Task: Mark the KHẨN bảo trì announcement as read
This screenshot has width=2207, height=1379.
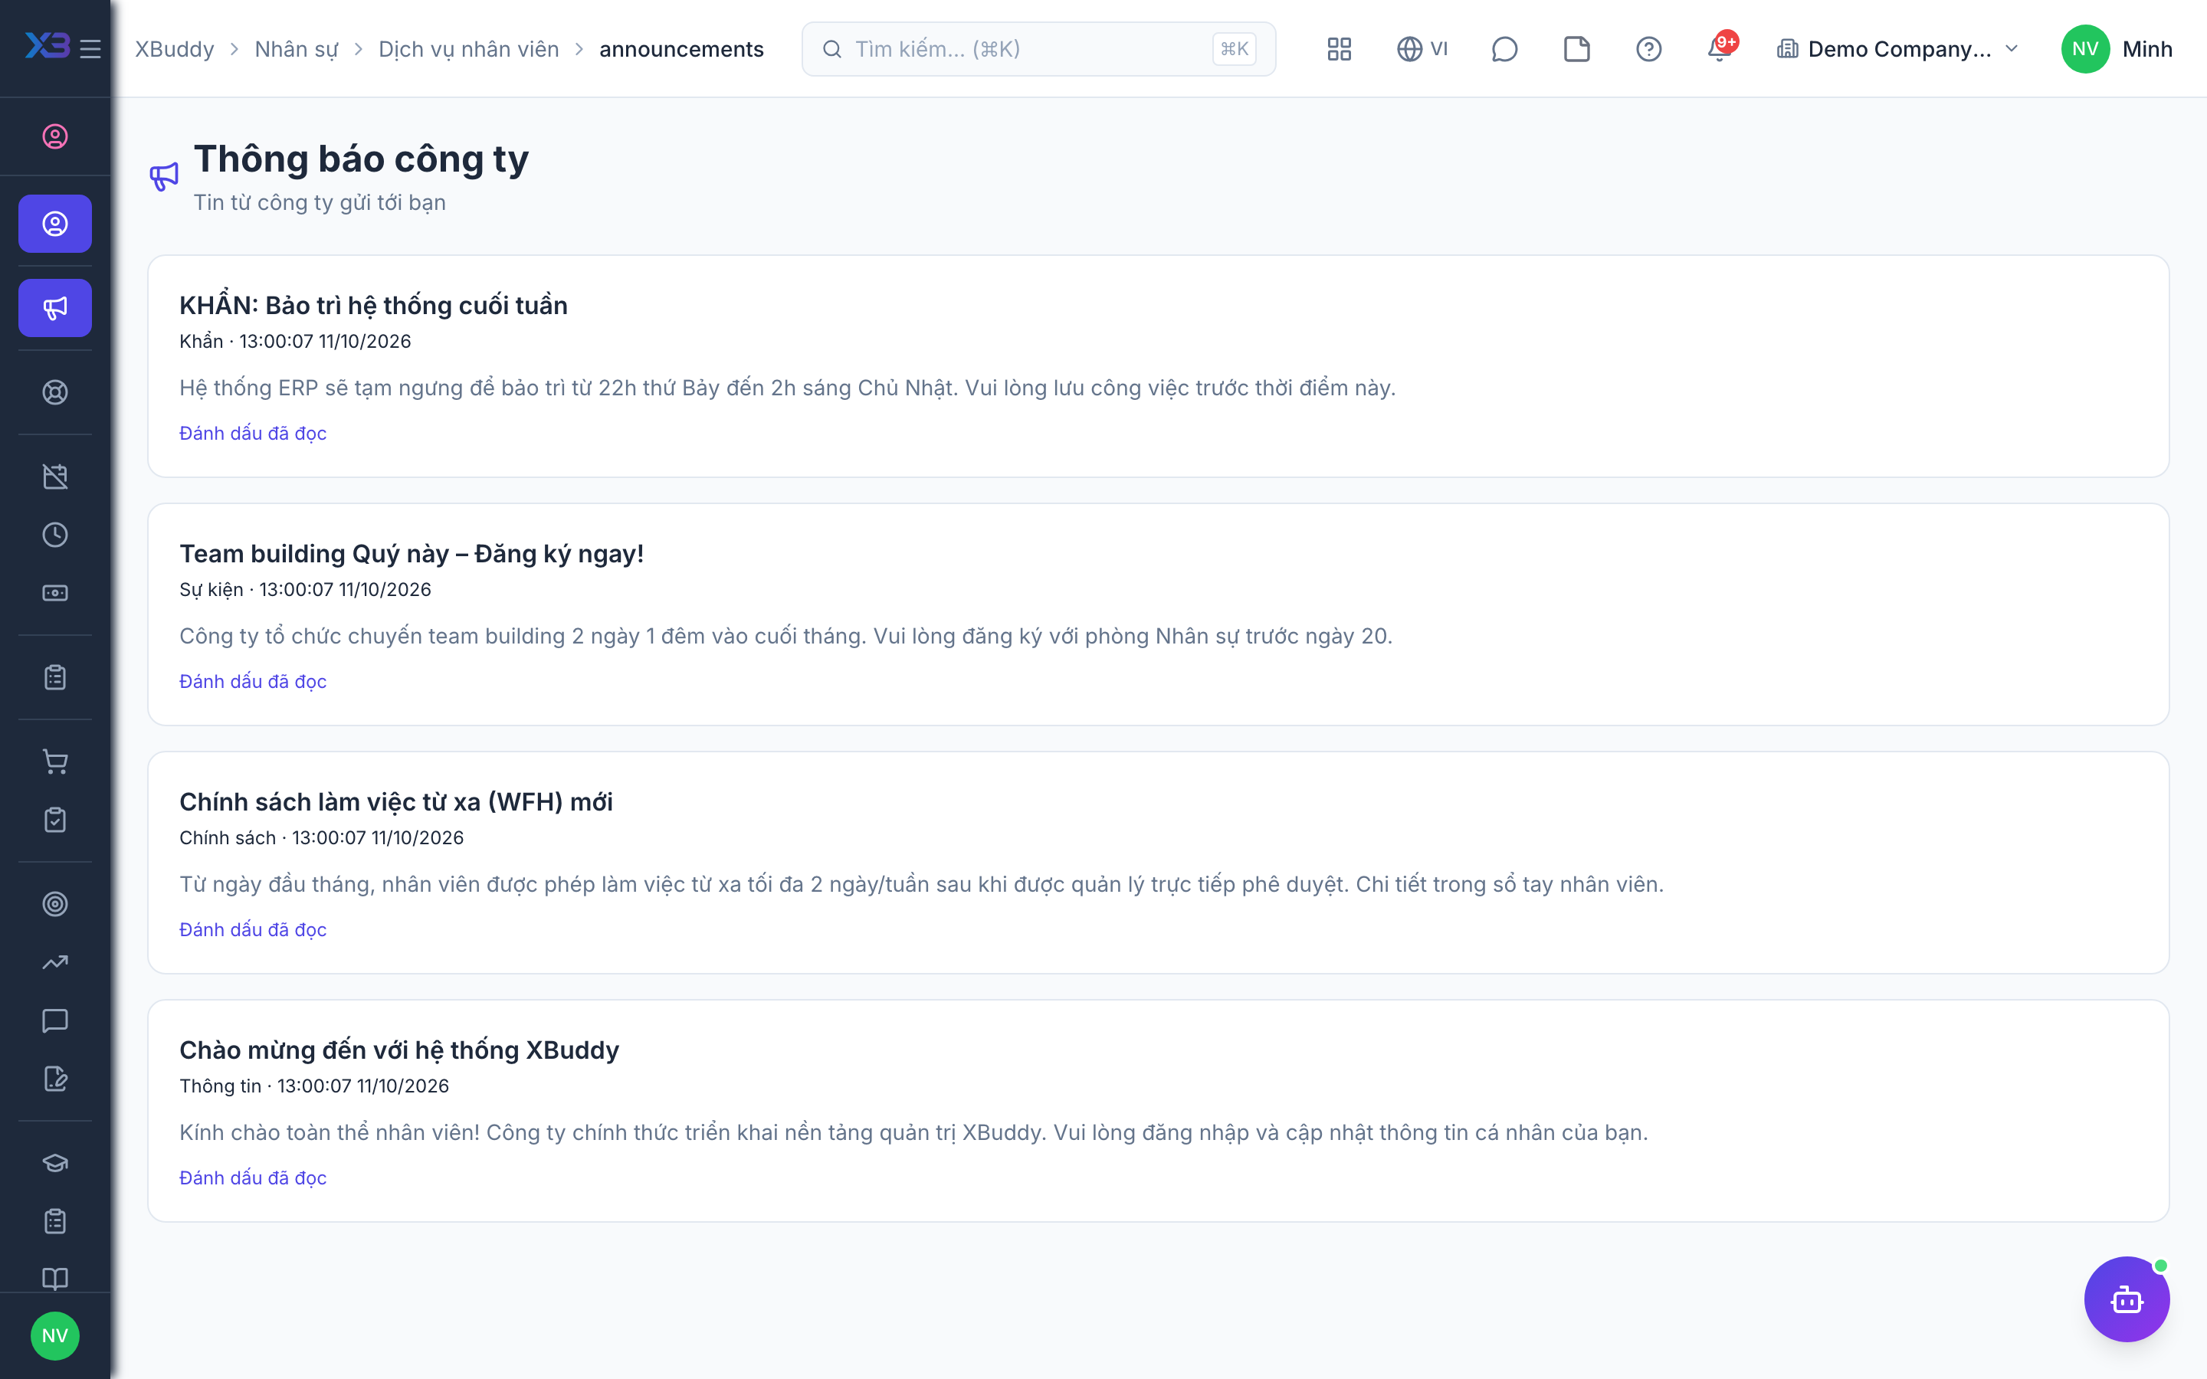Action: (253, 433)
